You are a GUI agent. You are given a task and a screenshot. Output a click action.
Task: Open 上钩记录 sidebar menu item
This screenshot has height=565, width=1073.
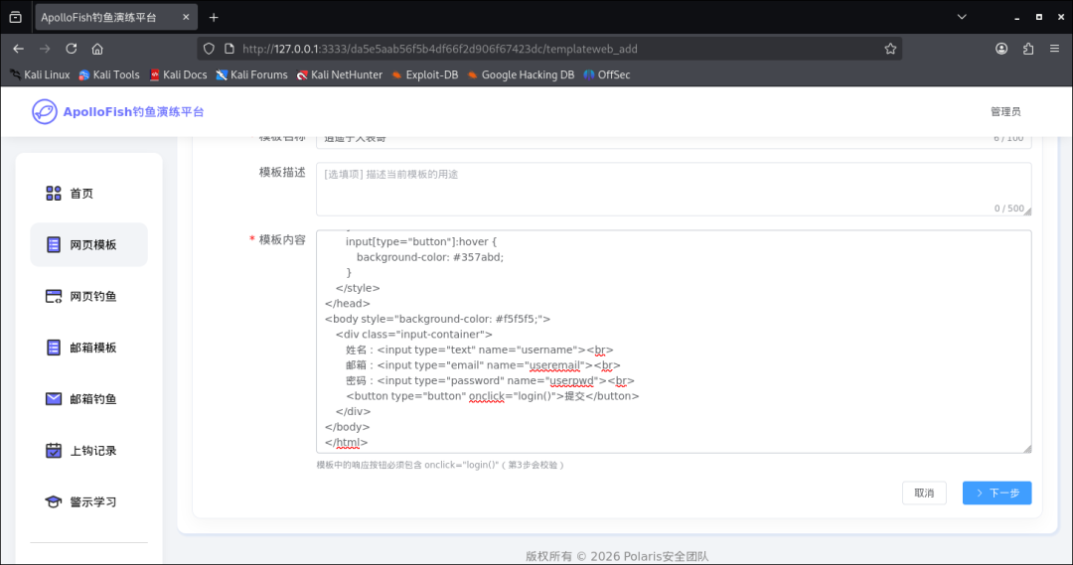89,450
